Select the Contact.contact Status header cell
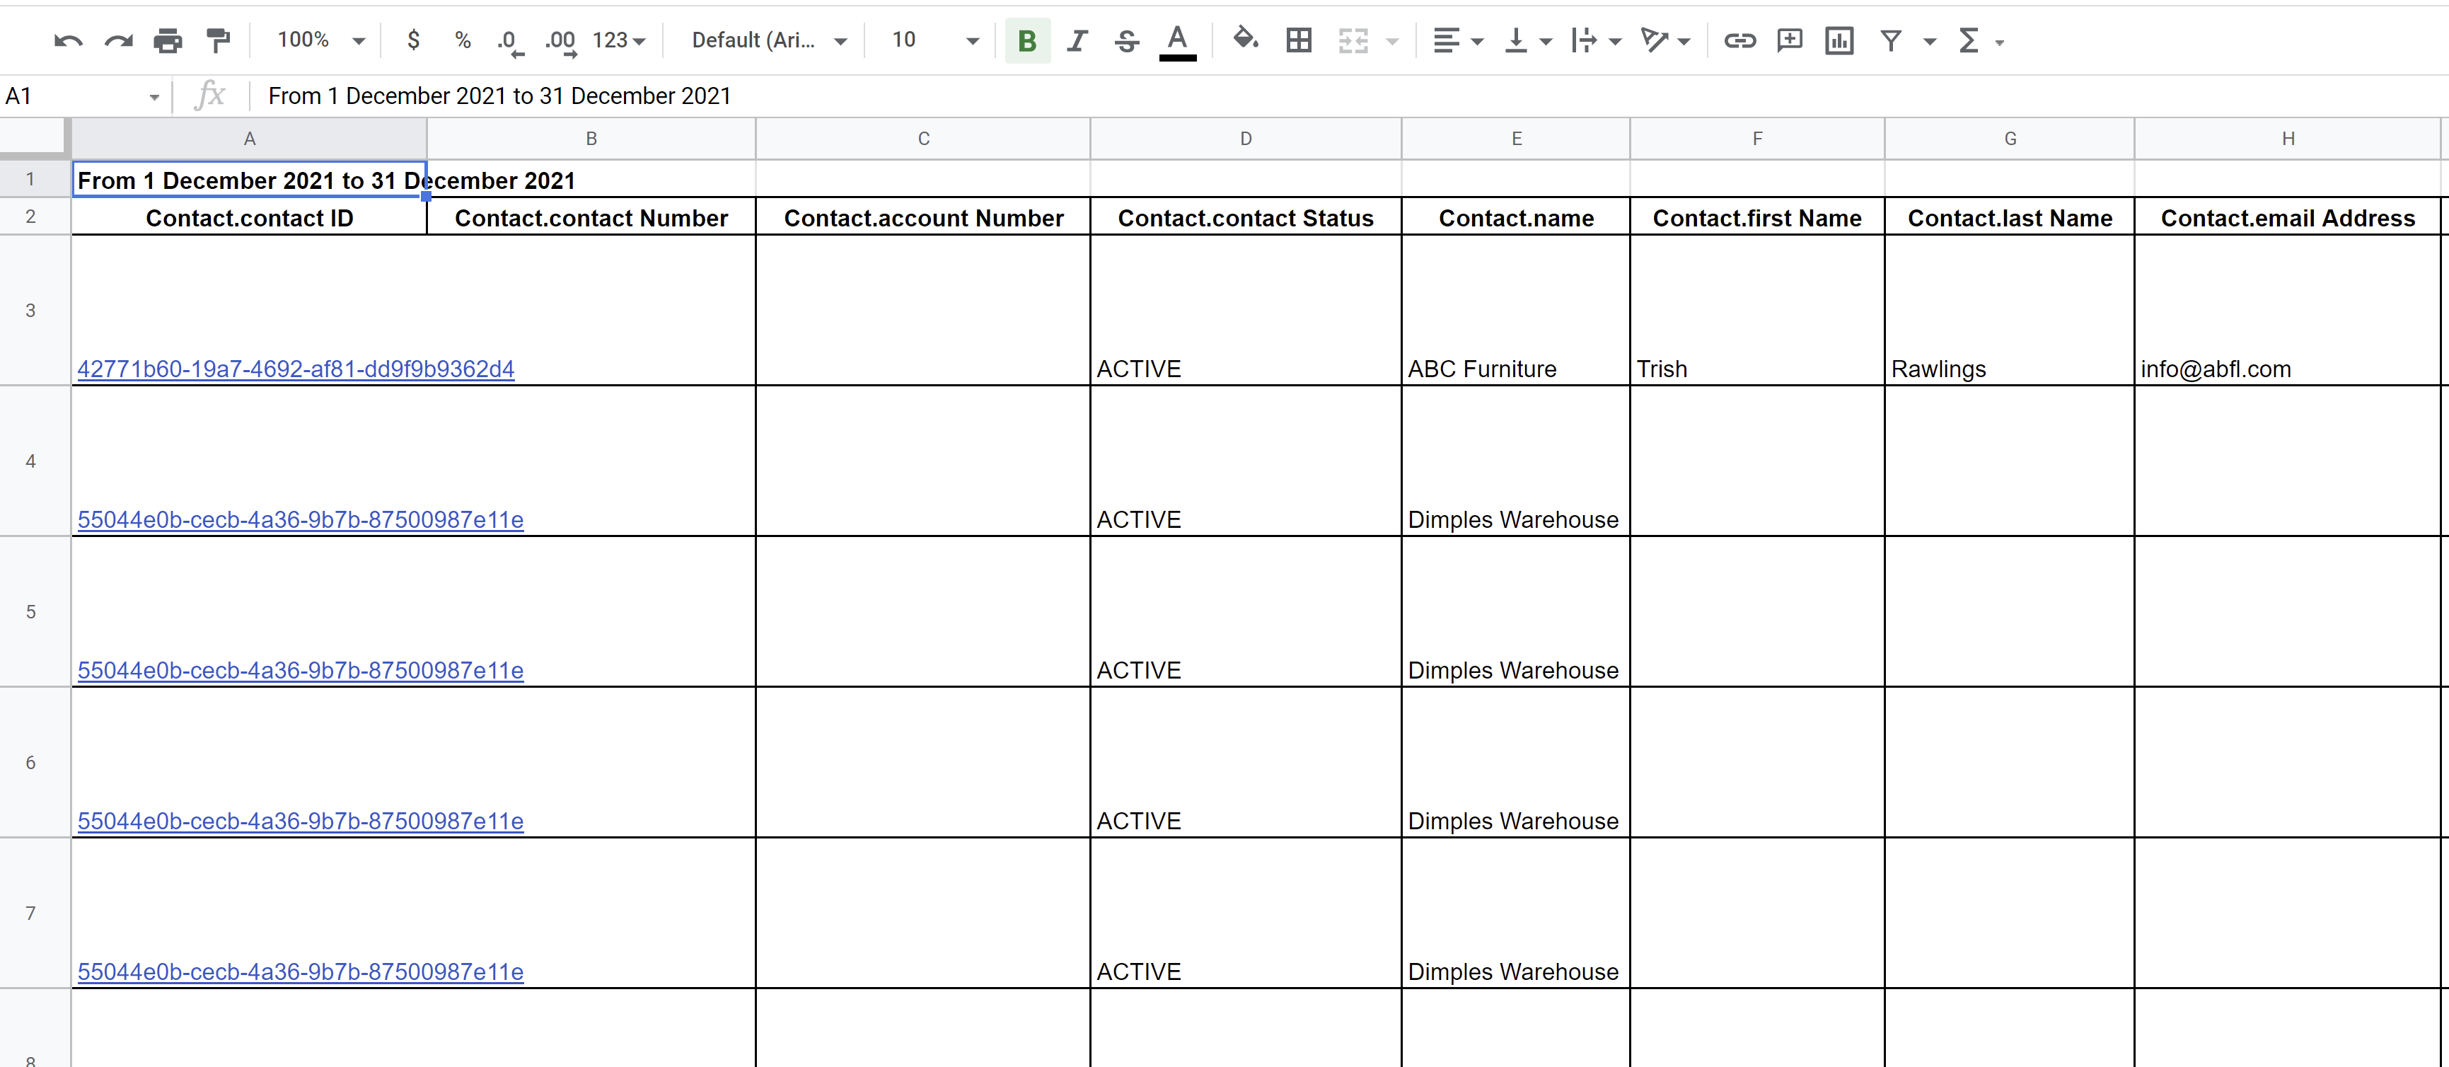The image size is (2449, 1067). (1246, 217)
